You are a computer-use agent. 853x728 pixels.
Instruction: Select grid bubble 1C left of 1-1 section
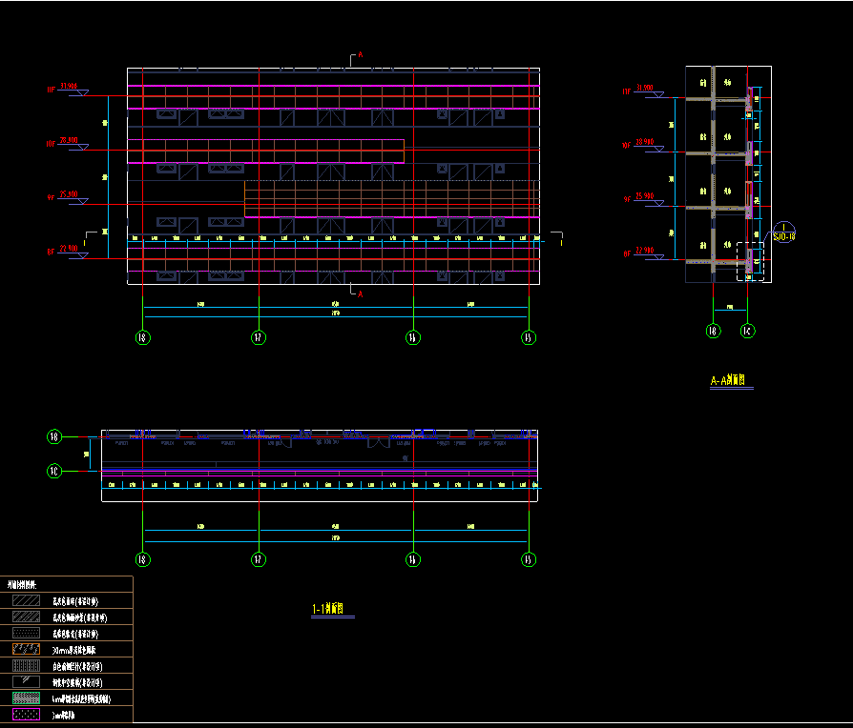click(x=53, y=471)
